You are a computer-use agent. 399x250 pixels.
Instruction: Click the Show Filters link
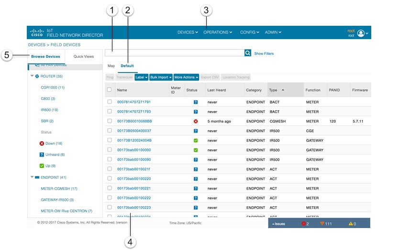click(264, 53)
